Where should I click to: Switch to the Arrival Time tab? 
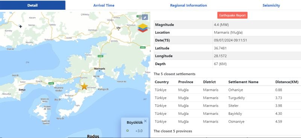[x=104, y=5]
